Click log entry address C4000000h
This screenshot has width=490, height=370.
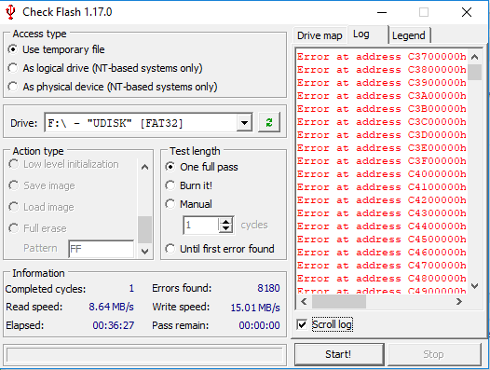(x=382, y=174)
